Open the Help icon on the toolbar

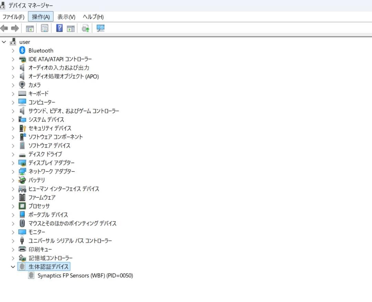(x=59, y=28)
